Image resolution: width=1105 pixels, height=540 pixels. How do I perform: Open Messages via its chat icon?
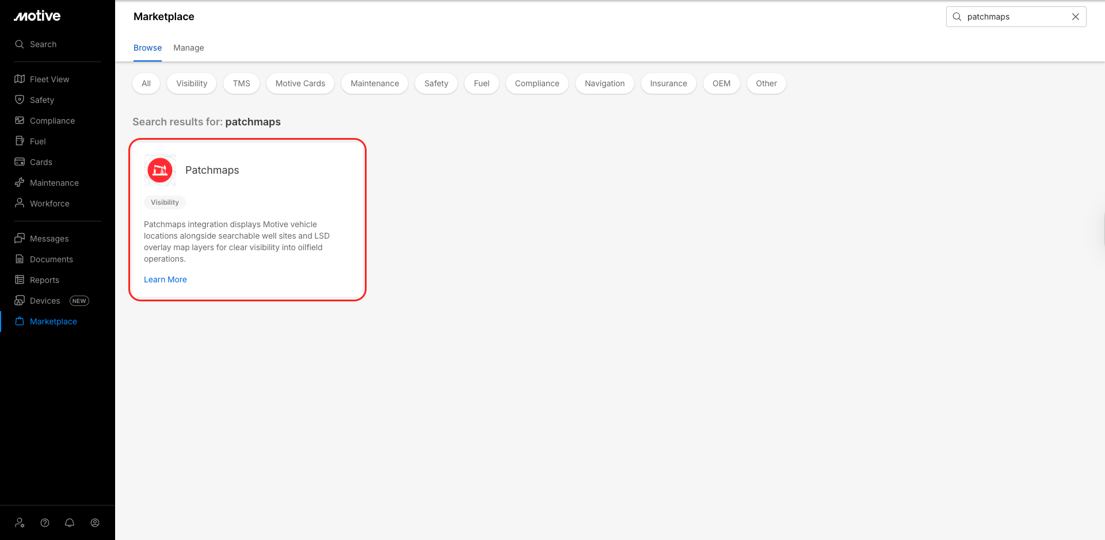click(20, 238)
